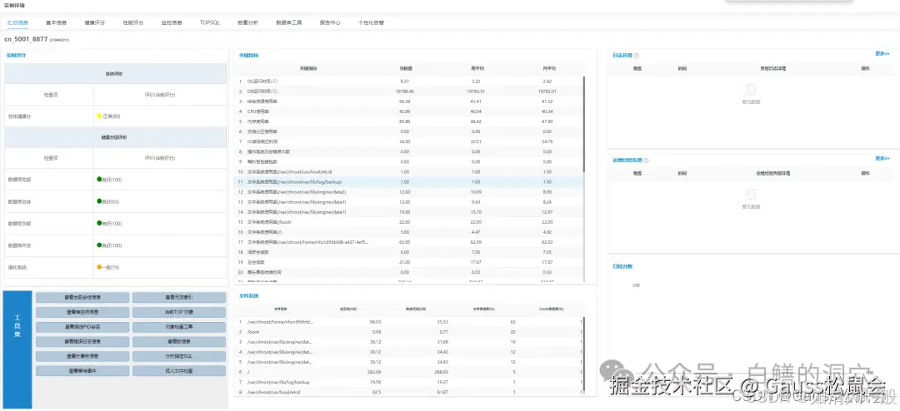Screen dimensions: 900x411
Task: Click the green status dot in 数据库性能 row
Action: tap(99, 180)
